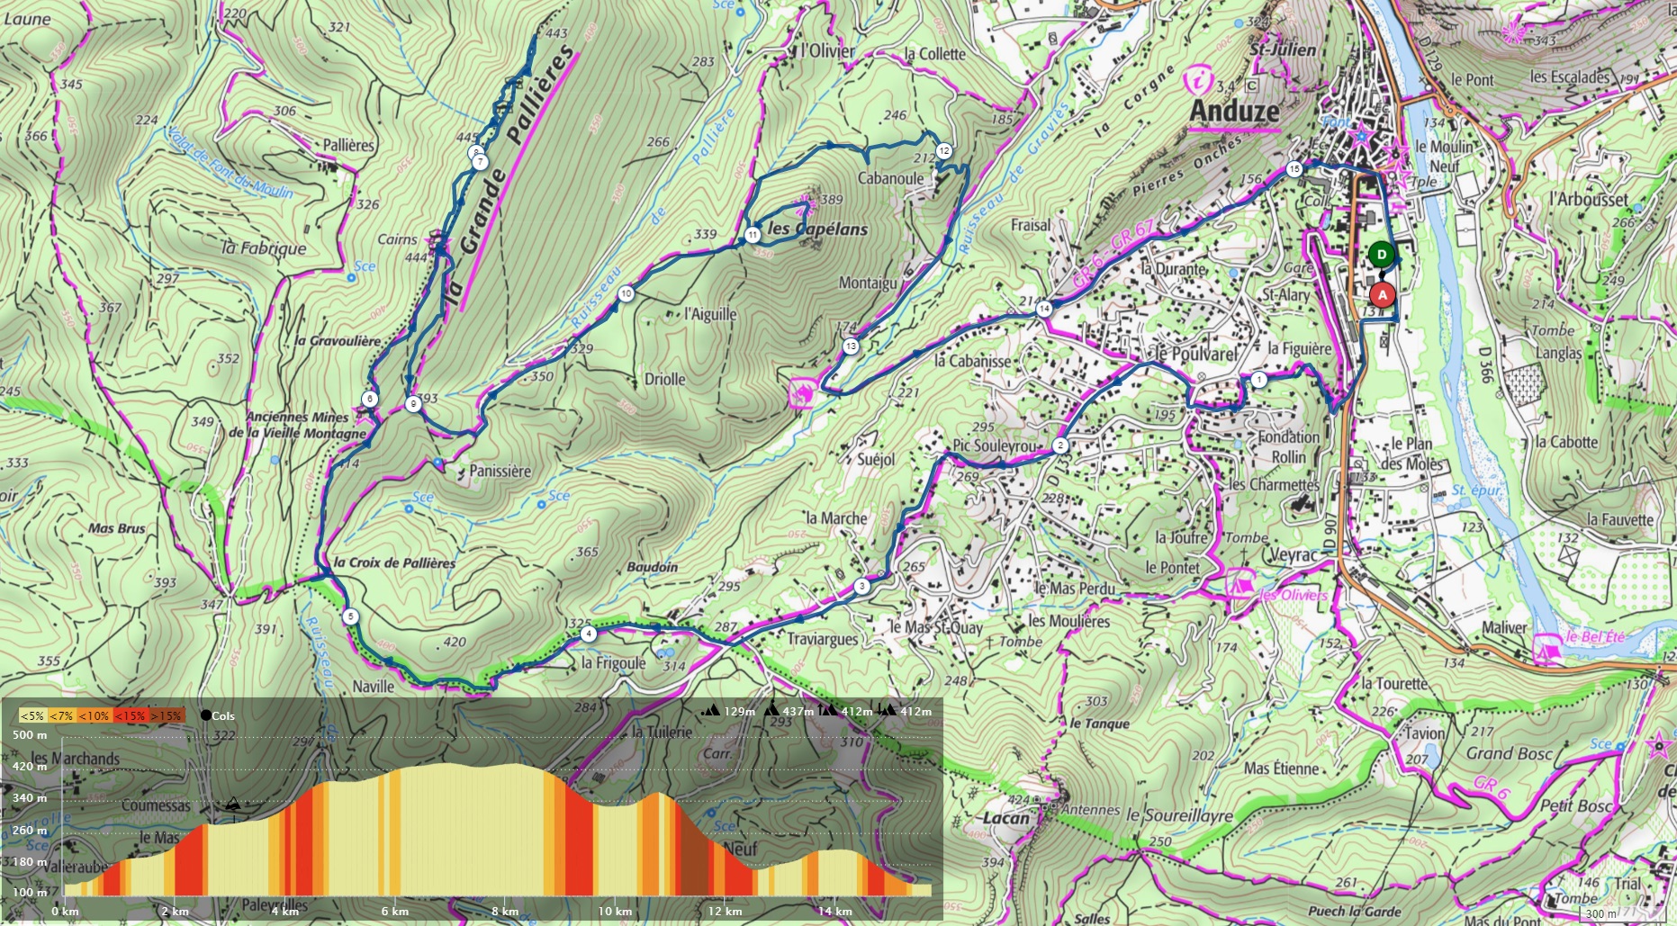Click the magenta star landmark beside Tple

(1401, 177)
